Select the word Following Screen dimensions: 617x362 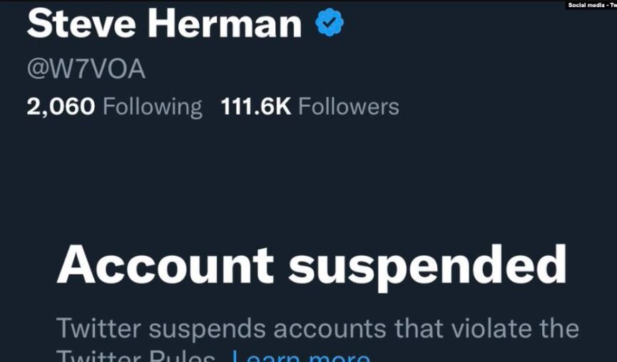click(x=152, y=107)
